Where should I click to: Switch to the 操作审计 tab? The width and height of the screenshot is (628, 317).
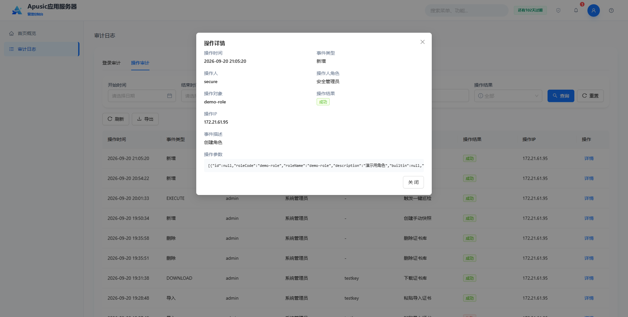(140, 63)
